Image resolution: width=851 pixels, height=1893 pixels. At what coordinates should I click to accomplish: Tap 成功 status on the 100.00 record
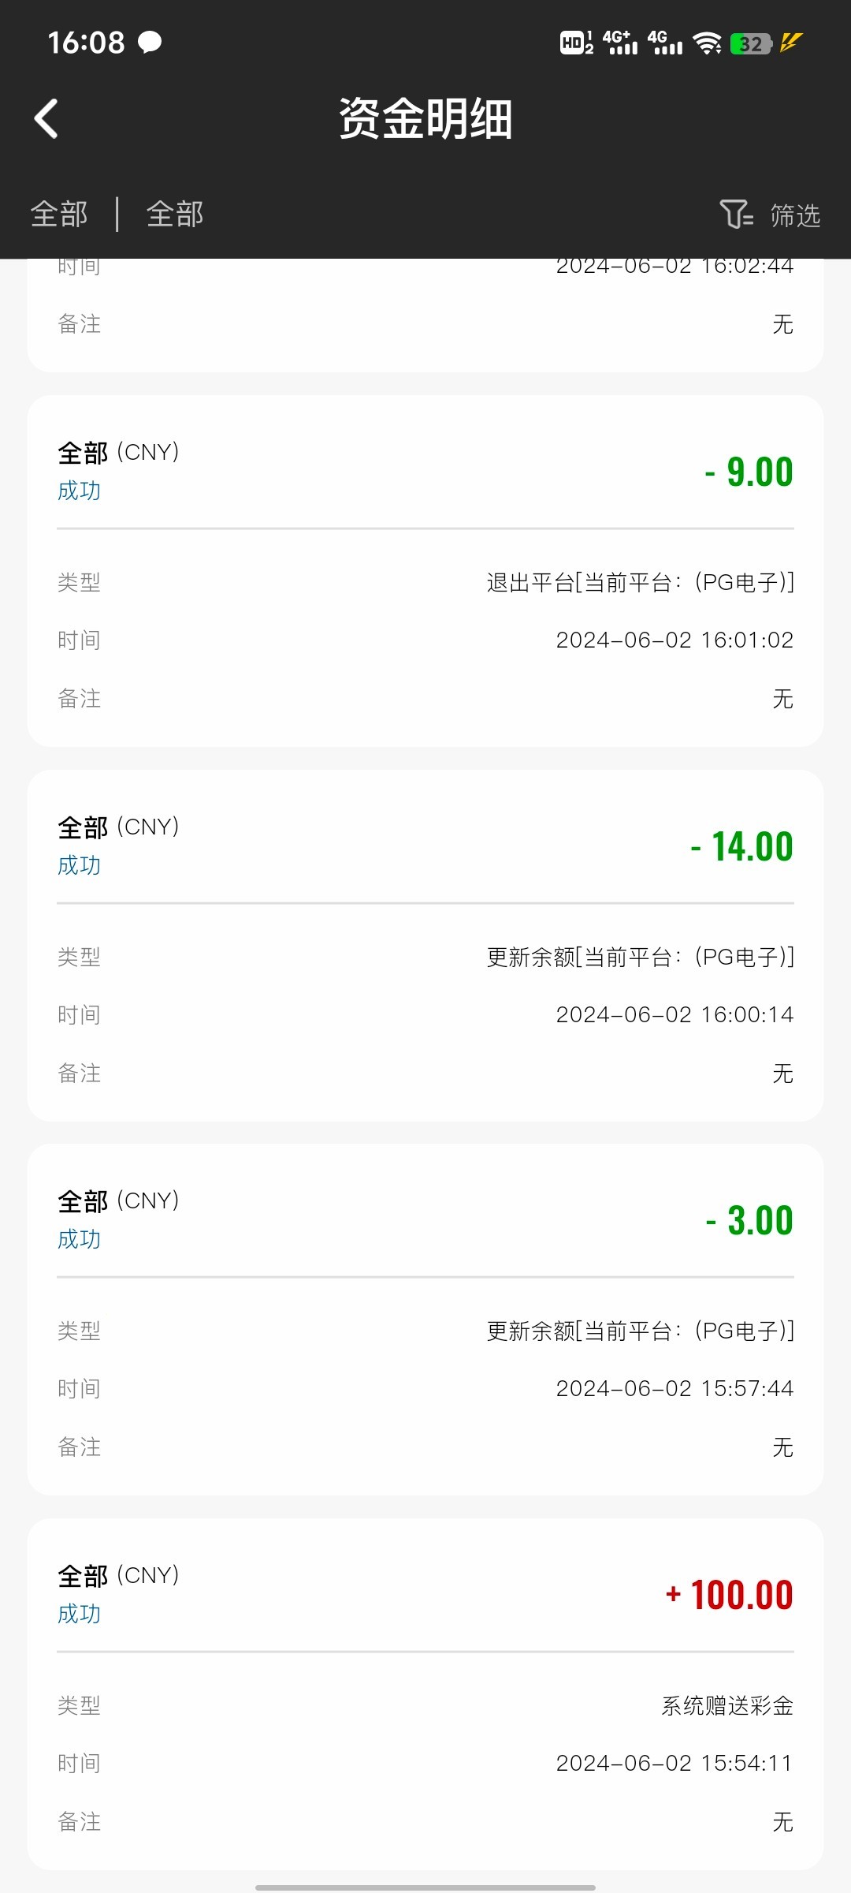pos(79,1614)
